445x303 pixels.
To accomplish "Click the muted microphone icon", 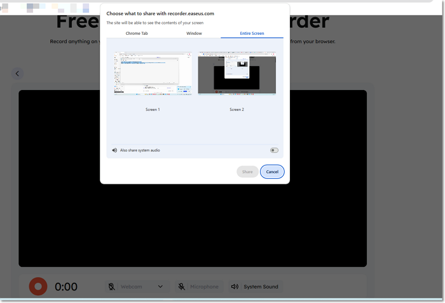I will click(182, 287).
